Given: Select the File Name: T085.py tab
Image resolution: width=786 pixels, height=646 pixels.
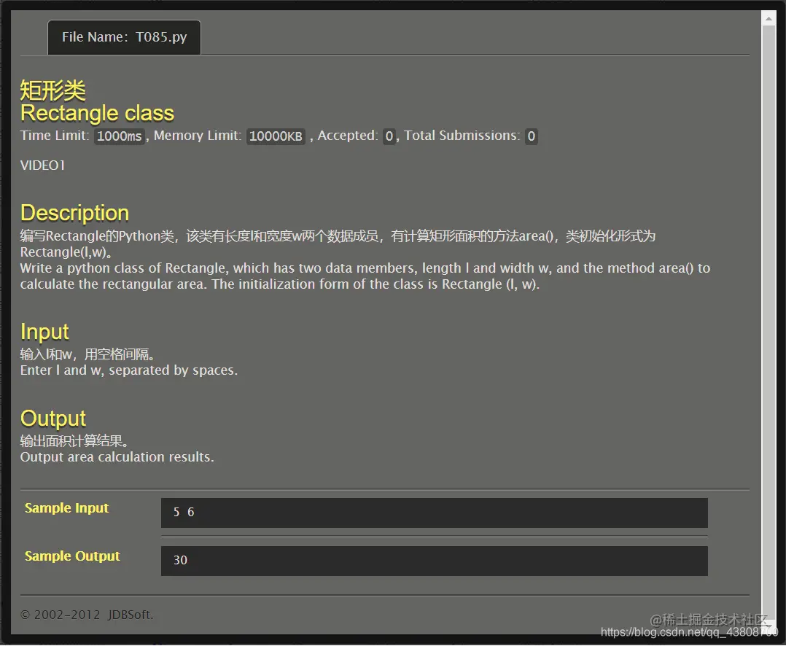Looking at the screenshot, I should coord(124,38).
